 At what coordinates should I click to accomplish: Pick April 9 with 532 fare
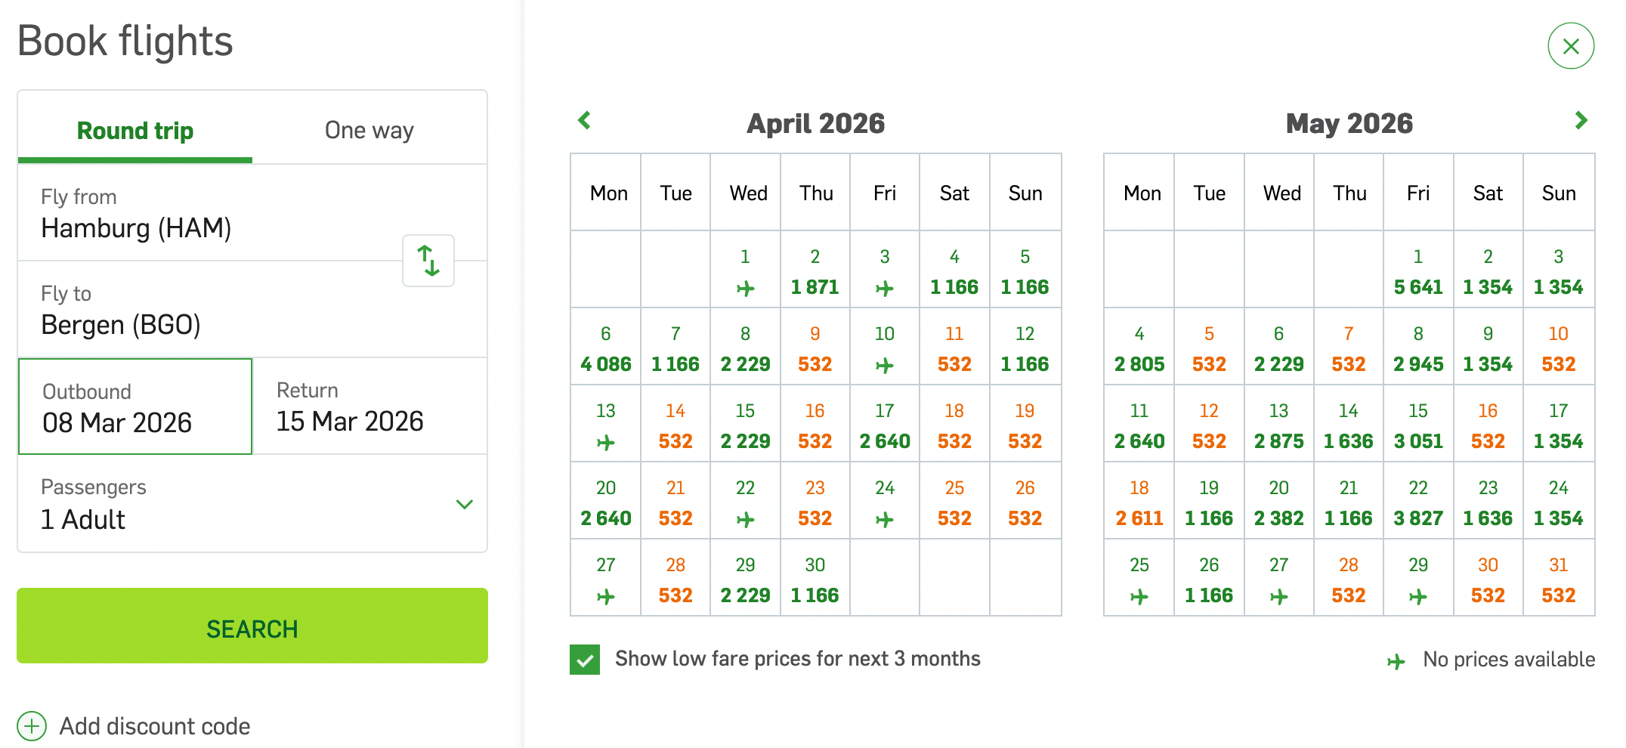coord(815,348)
